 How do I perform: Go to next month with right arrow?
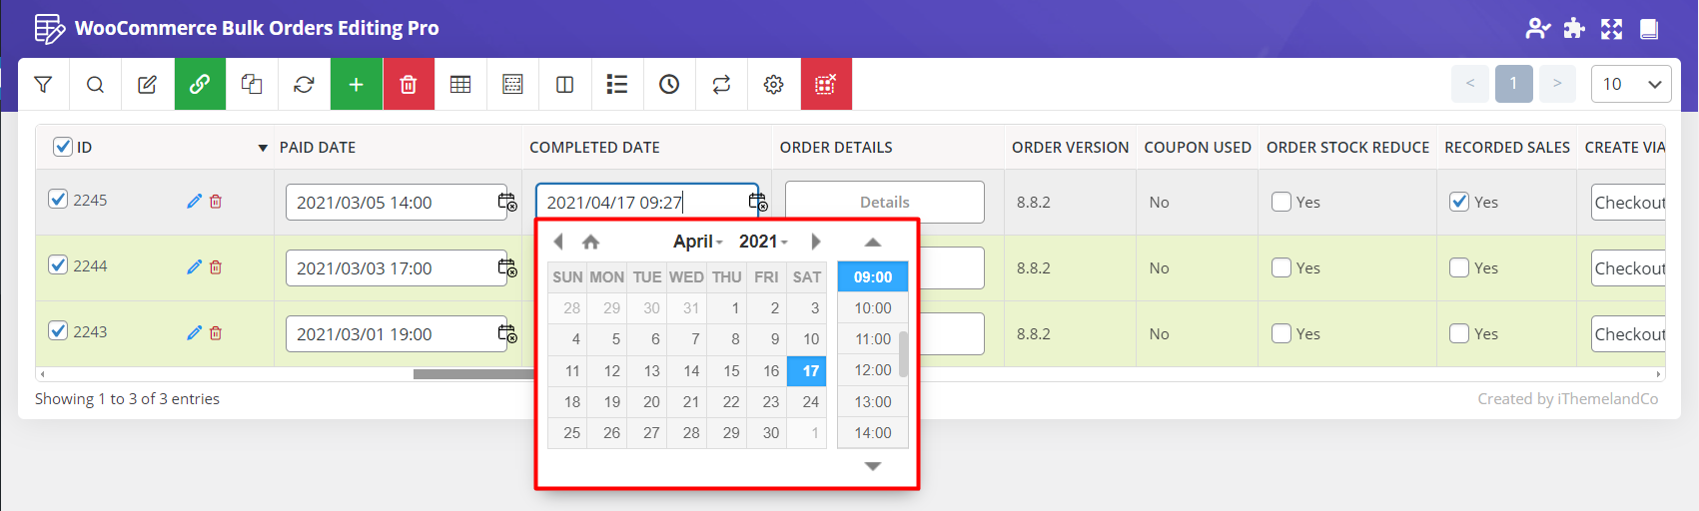click(816, 242)
